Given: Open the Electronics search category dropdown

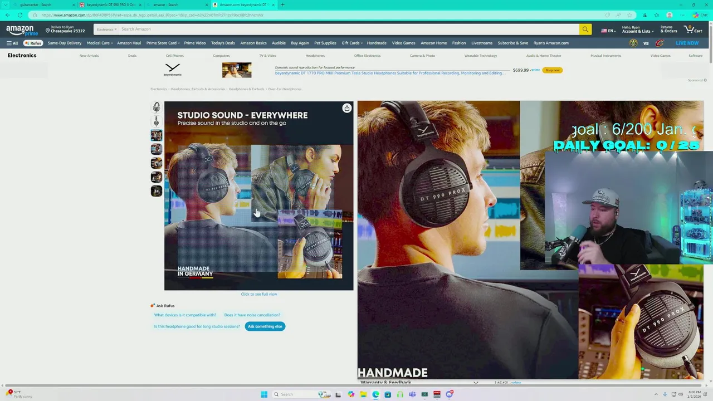Looking at the screenshot, I should [106, 30].
